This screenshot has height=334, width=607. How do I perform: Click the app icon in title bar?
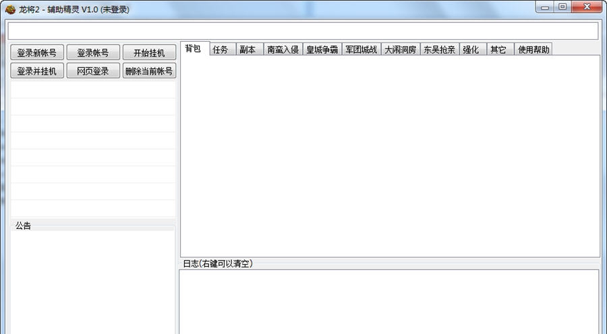10,9
